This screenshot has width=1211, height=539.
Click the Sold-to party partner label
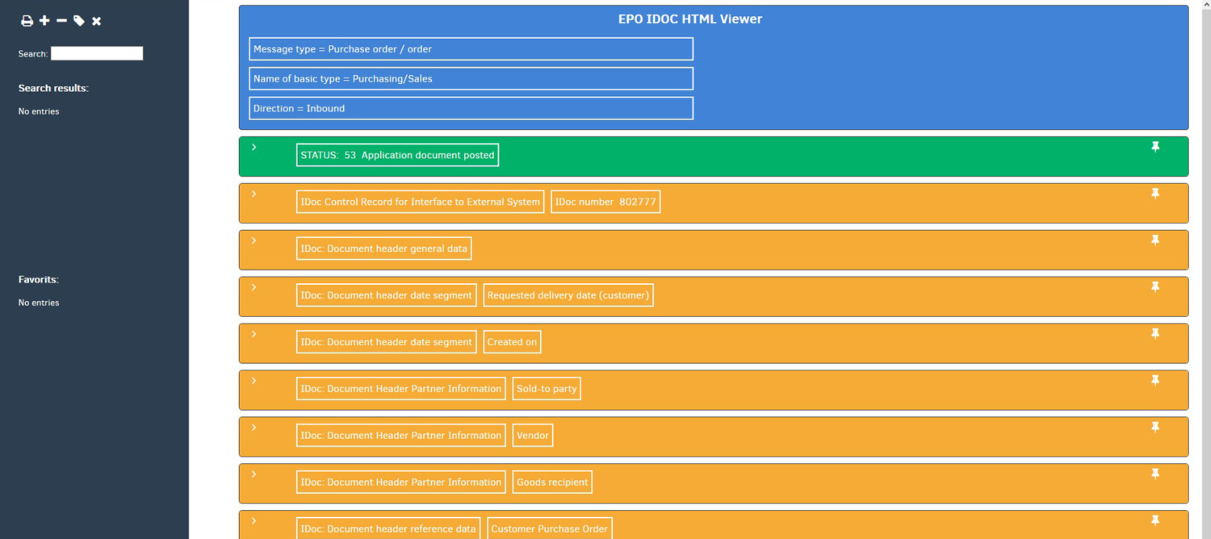(x=546, y=388)
